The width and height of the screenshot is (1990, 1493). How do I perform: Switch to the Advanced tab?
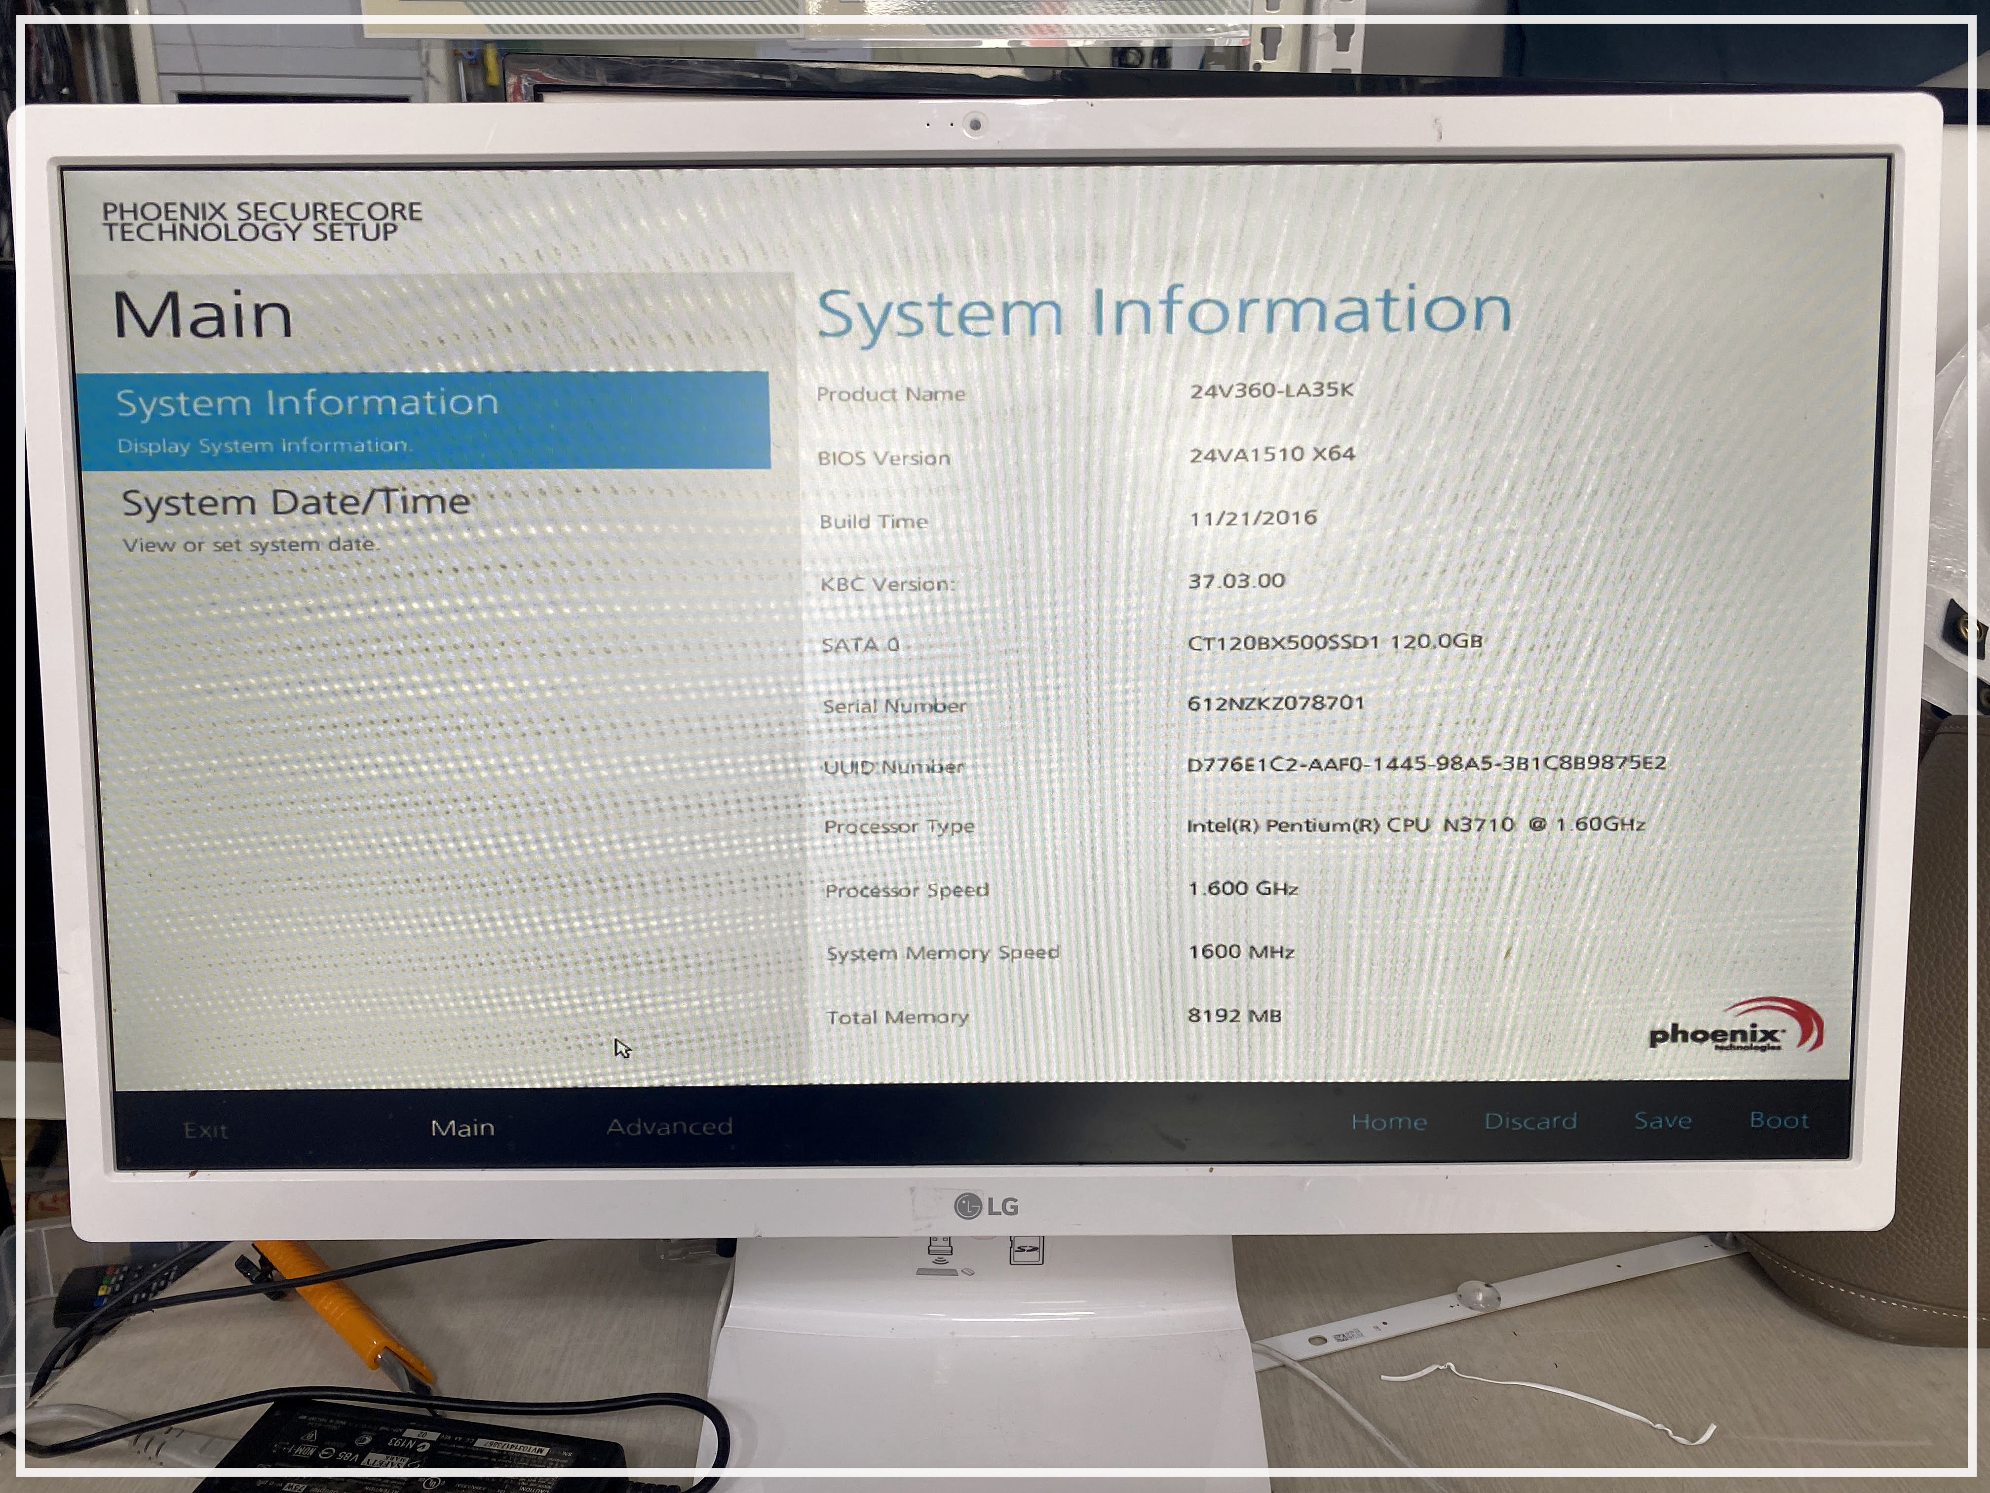pyautogui.click(x=669, y=1127)
